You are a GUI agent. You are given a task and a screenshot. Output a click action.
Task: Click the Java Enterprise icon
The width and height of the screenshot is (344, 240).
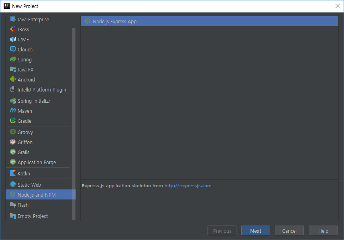point(13,20)
